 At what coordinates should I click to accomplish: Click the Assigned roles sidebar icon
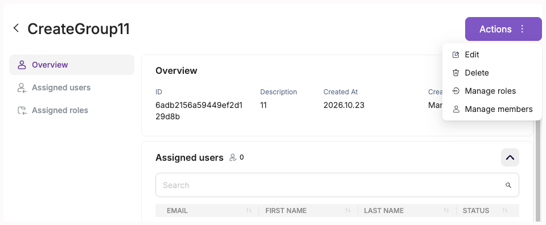(22, 111)
